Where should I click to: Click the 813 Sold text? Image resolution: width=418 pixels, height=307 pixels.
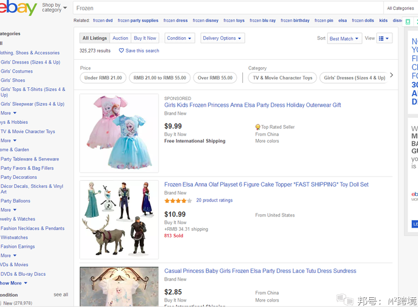[173, 236]
